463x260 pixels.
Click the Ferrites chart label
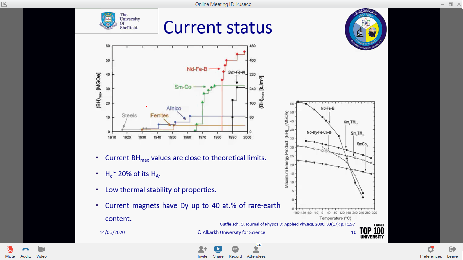click(x=160, y=115)
